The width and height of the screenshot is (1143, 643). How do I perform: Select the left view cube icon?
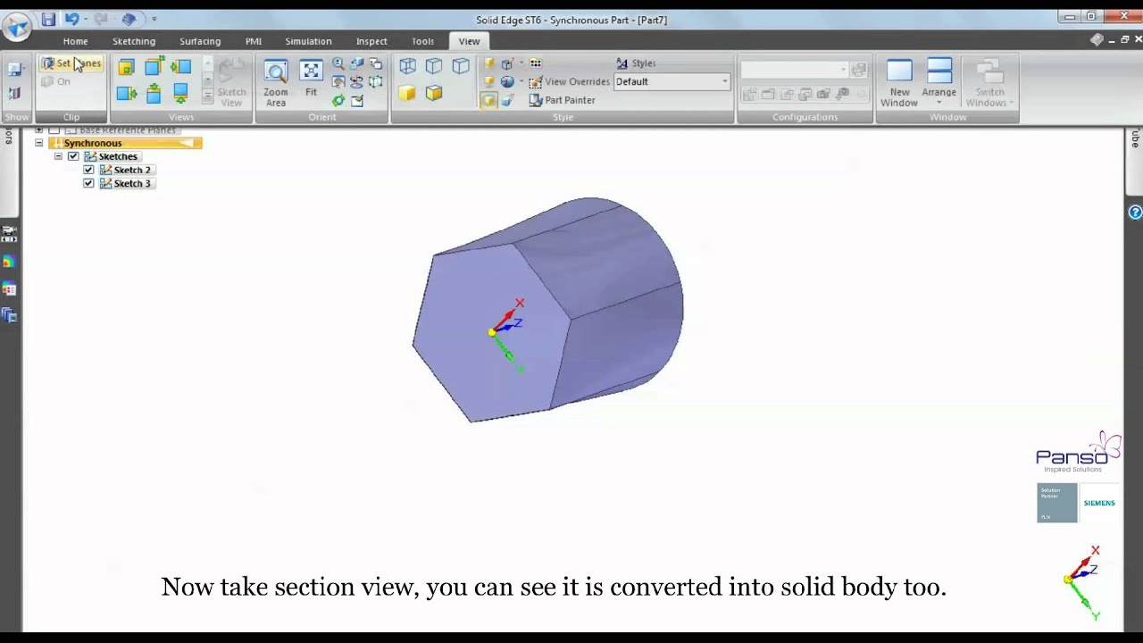pyautogui.click(x=180, y=67)
